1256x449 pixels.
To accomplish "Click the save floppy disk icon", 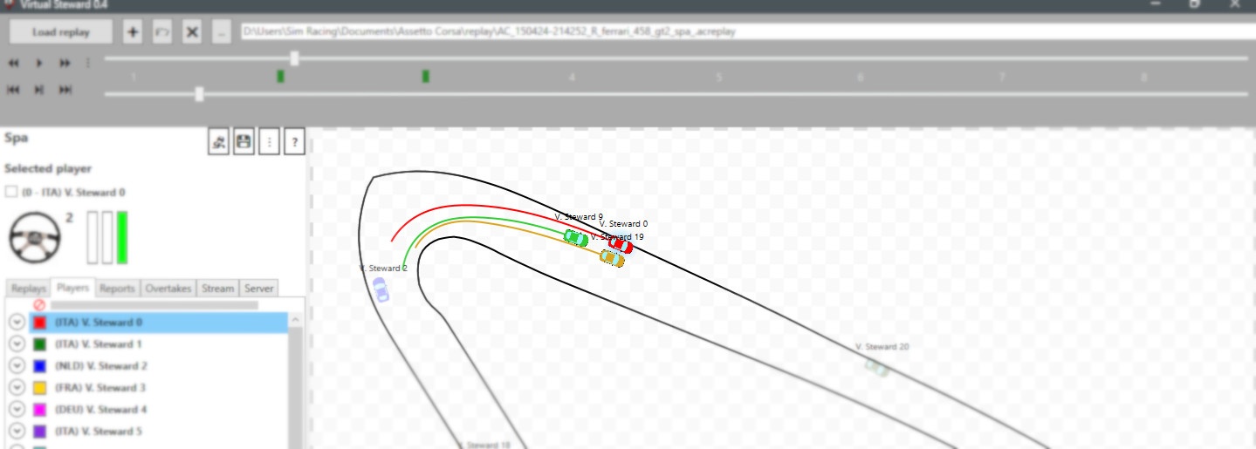I will tap(244, 141).
